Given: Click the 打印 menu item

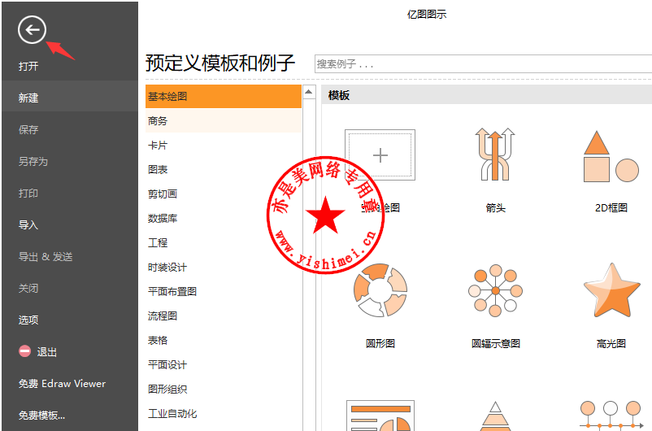Looking at the screenshot, I should click(x=28, y=193).
